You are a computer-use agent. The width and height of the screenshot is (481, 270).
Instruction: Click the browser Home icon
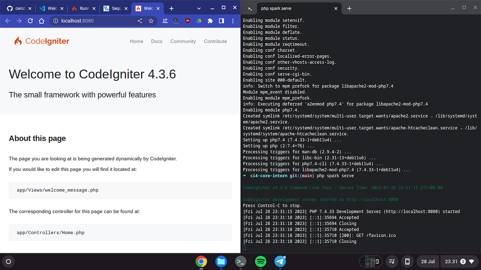tap(41, 21)
